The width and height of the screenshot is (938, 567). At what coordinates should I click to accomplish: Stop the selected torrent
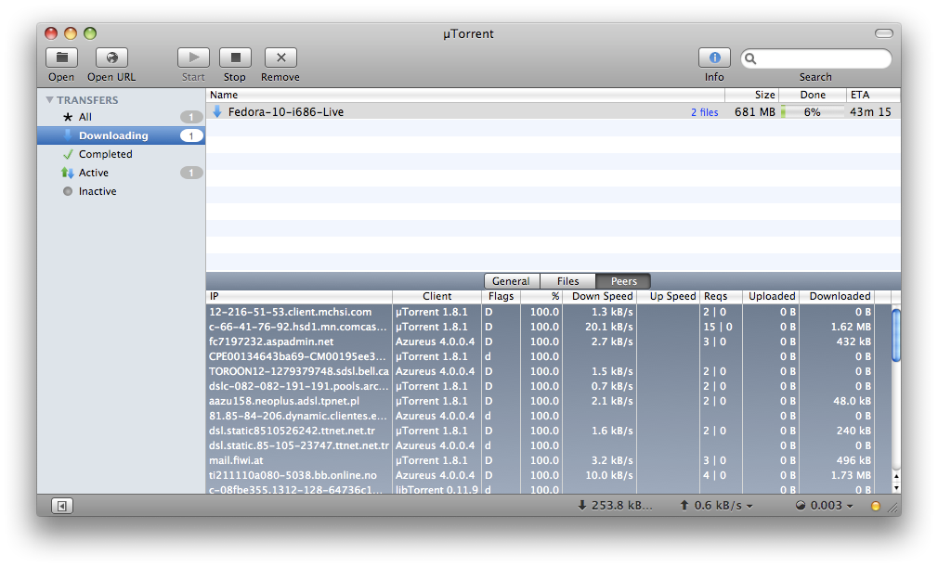[235, 58]
